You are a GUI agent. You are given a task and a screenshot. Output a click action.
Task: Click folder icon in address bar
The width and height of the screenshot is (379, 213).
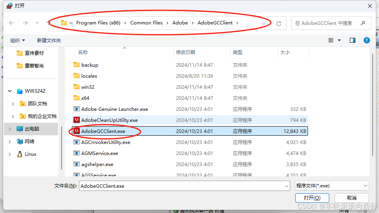tap(64, 23)
